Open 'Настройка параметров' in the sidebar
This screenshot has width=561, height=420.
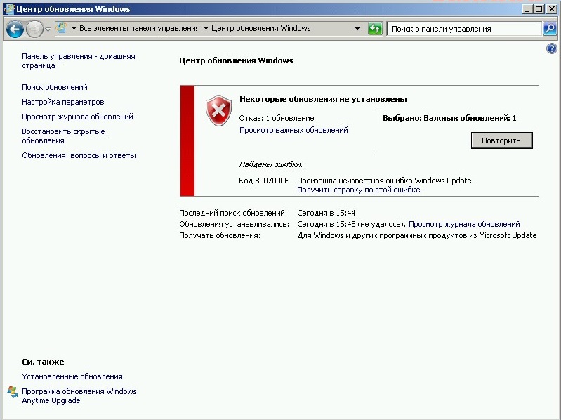pyautogui.click(x=62, y=102)
